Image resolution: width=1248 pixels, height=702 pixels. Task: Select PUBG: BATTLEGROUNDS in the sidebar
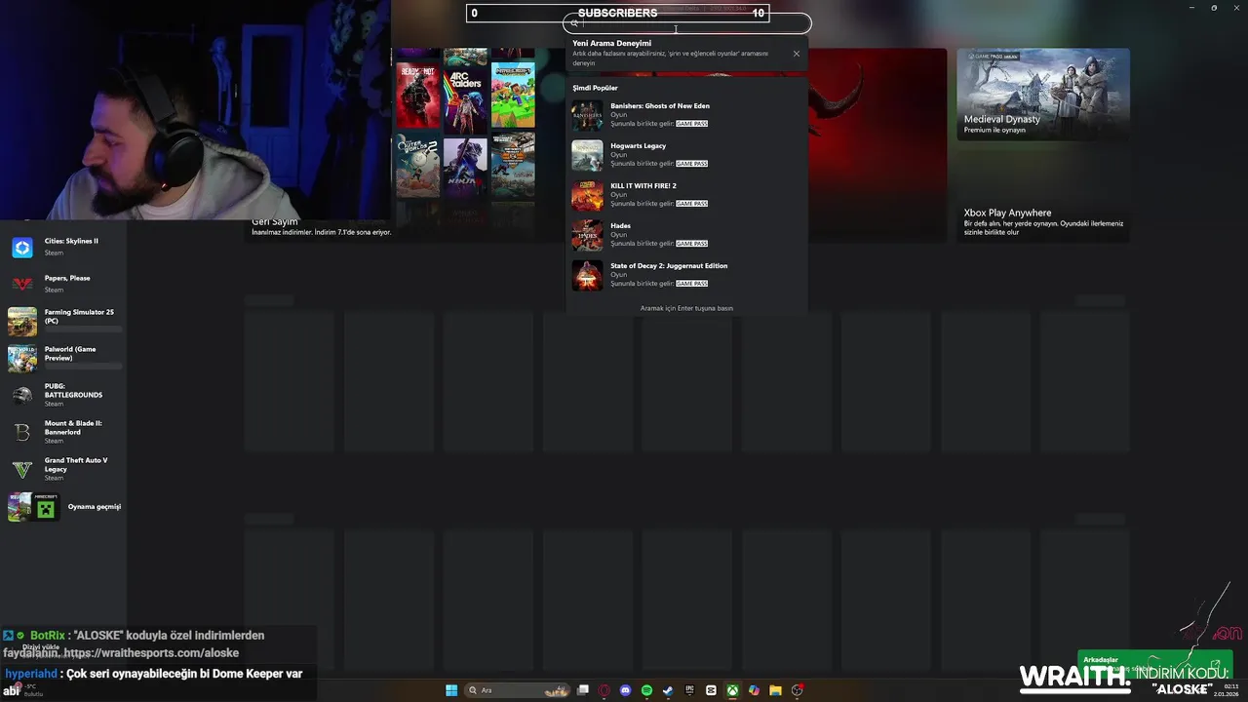point(63,395)
